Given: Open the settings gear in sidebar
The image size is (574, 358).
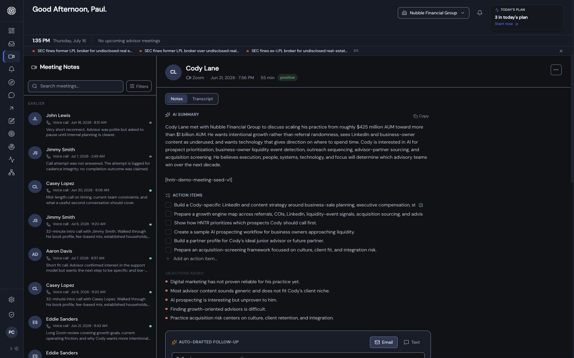Looking at the screenshot, I should click(x=12, y=300).
